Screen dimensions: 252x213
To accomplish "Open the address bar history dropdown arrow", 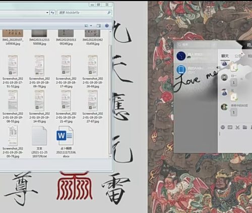I will click(47, 13).
